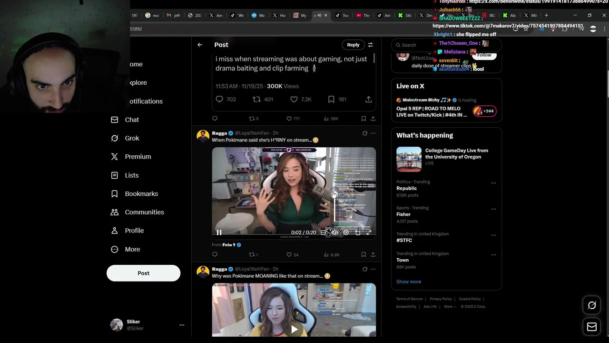The height and width of the screenshot is (343, 609).
Task: Open Grok explain icon on first Rugga post
Action: coord(365,133)
